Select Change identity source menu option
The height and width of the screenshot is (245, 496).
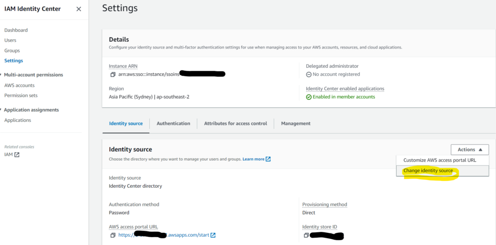click(x=443, y=171)
